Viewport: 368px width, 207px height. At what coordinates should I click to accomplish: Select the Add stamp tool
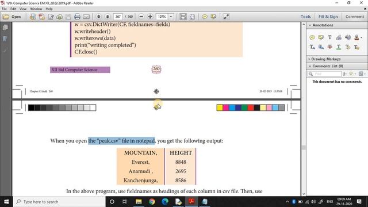(356, 37)
